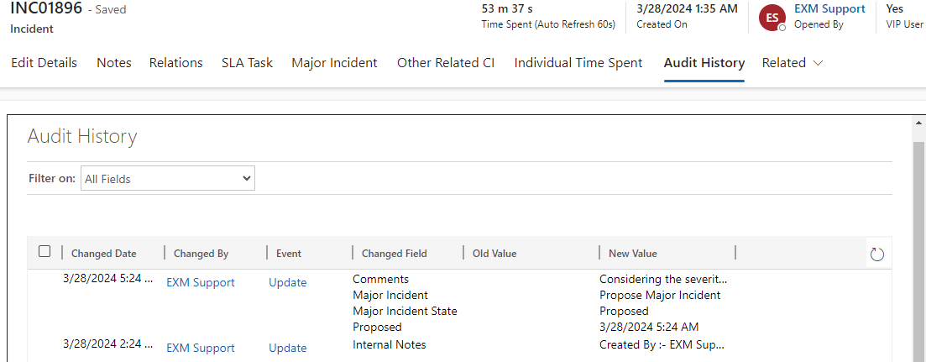The image size is (926, 362).
Task: Click EXM Support link in first audit row
Action: coord(201,283)
